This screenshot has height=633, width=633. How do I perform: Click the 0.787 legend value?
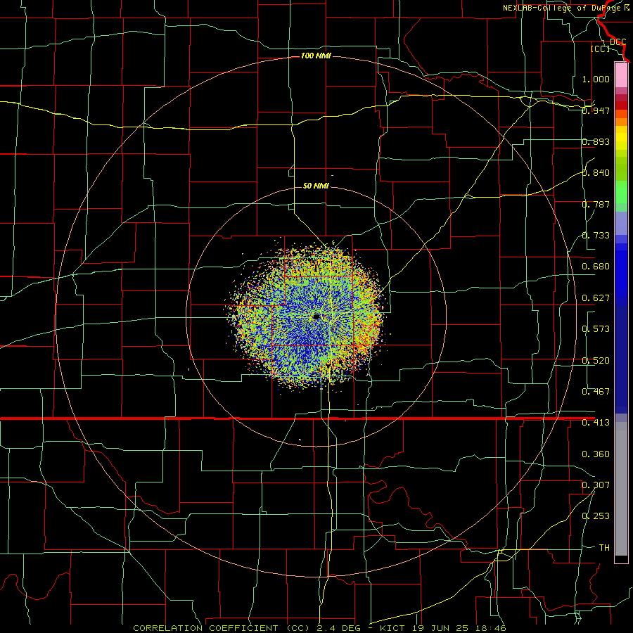(x=596, y=204)
